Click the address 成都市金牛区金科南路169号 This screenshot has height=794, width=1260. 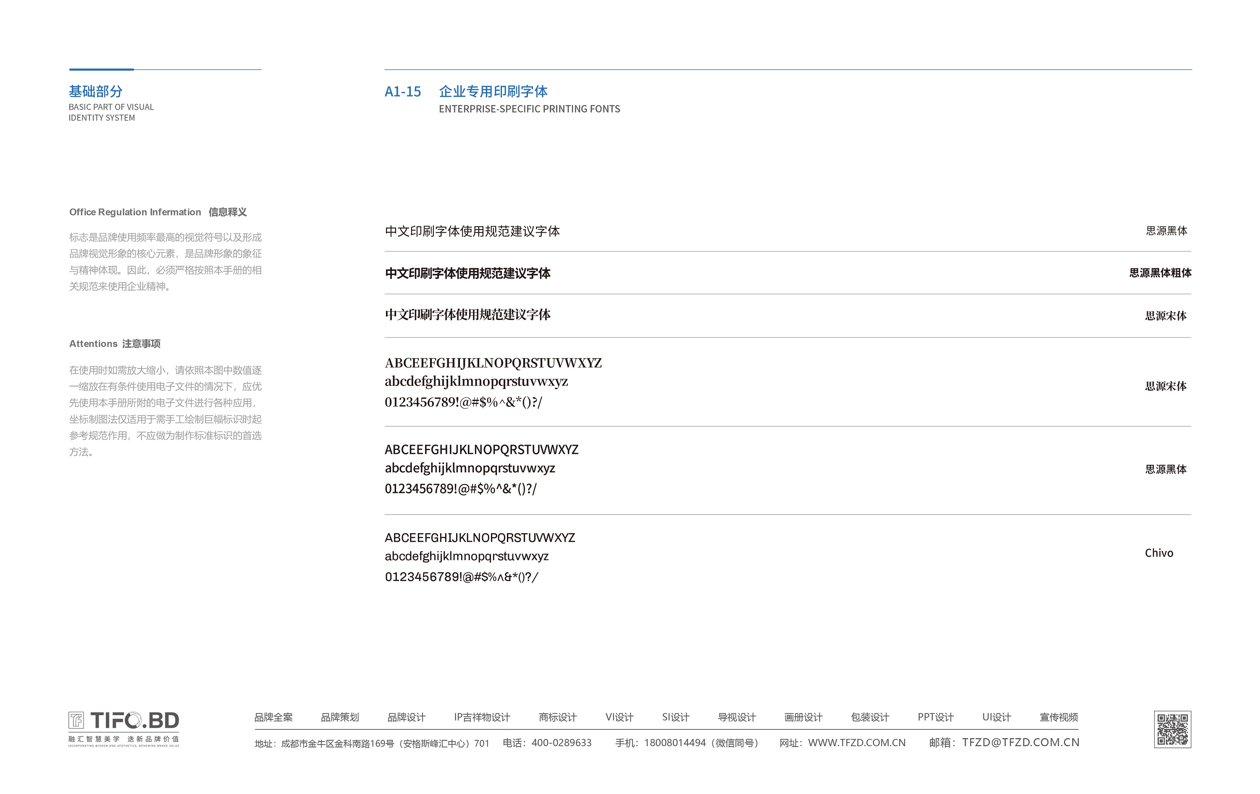[338, 743]
